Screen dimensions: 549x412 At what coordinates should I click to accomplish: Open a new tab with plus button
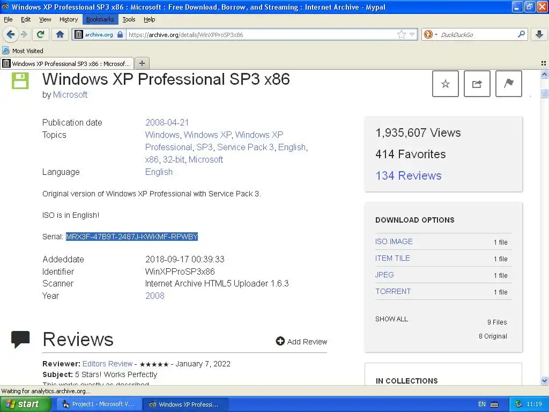tap(142, 63)
